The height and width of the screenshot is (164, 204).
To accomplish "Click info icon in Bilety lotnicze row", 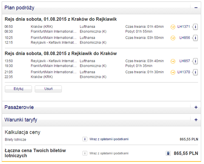I will 85,139.
